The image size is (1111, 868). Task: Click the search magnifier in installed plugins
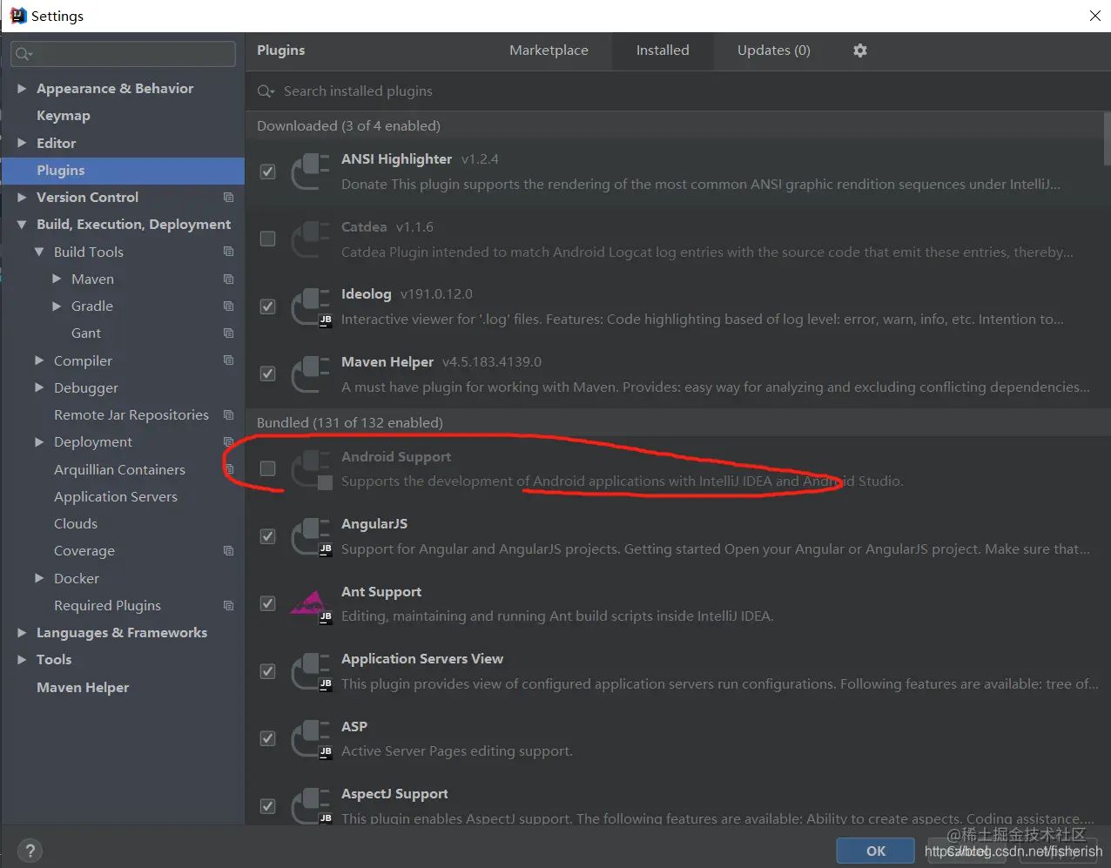(266, 91)
